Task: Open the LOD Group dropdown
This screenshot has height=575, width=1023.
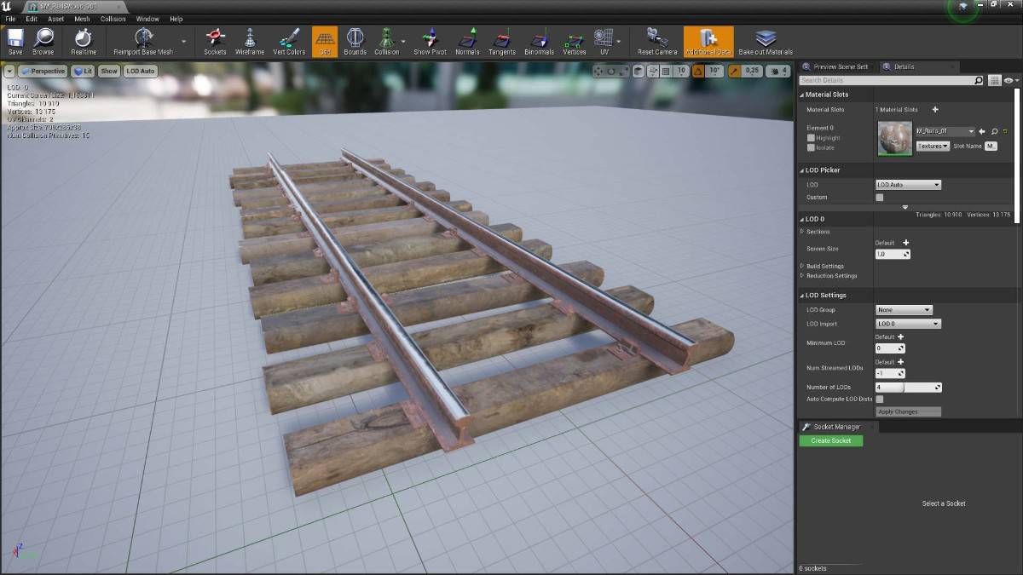Action: point(904,310)
